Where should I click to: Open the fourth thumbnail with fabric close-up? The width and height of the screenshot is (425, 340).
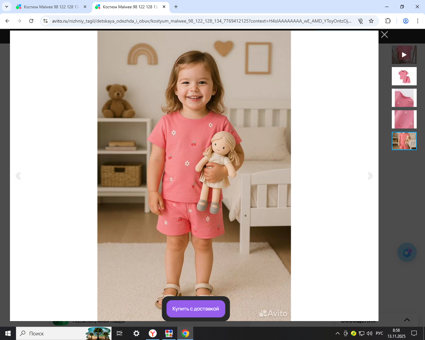[x=404, y=120]
